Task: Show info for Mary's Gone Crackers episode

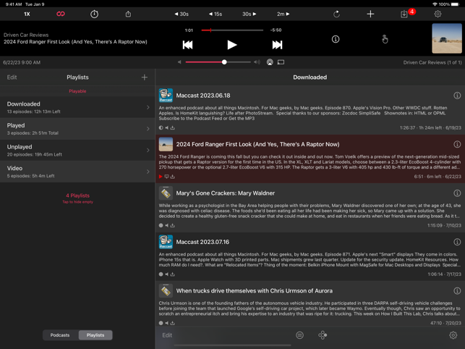Action: 457,193
